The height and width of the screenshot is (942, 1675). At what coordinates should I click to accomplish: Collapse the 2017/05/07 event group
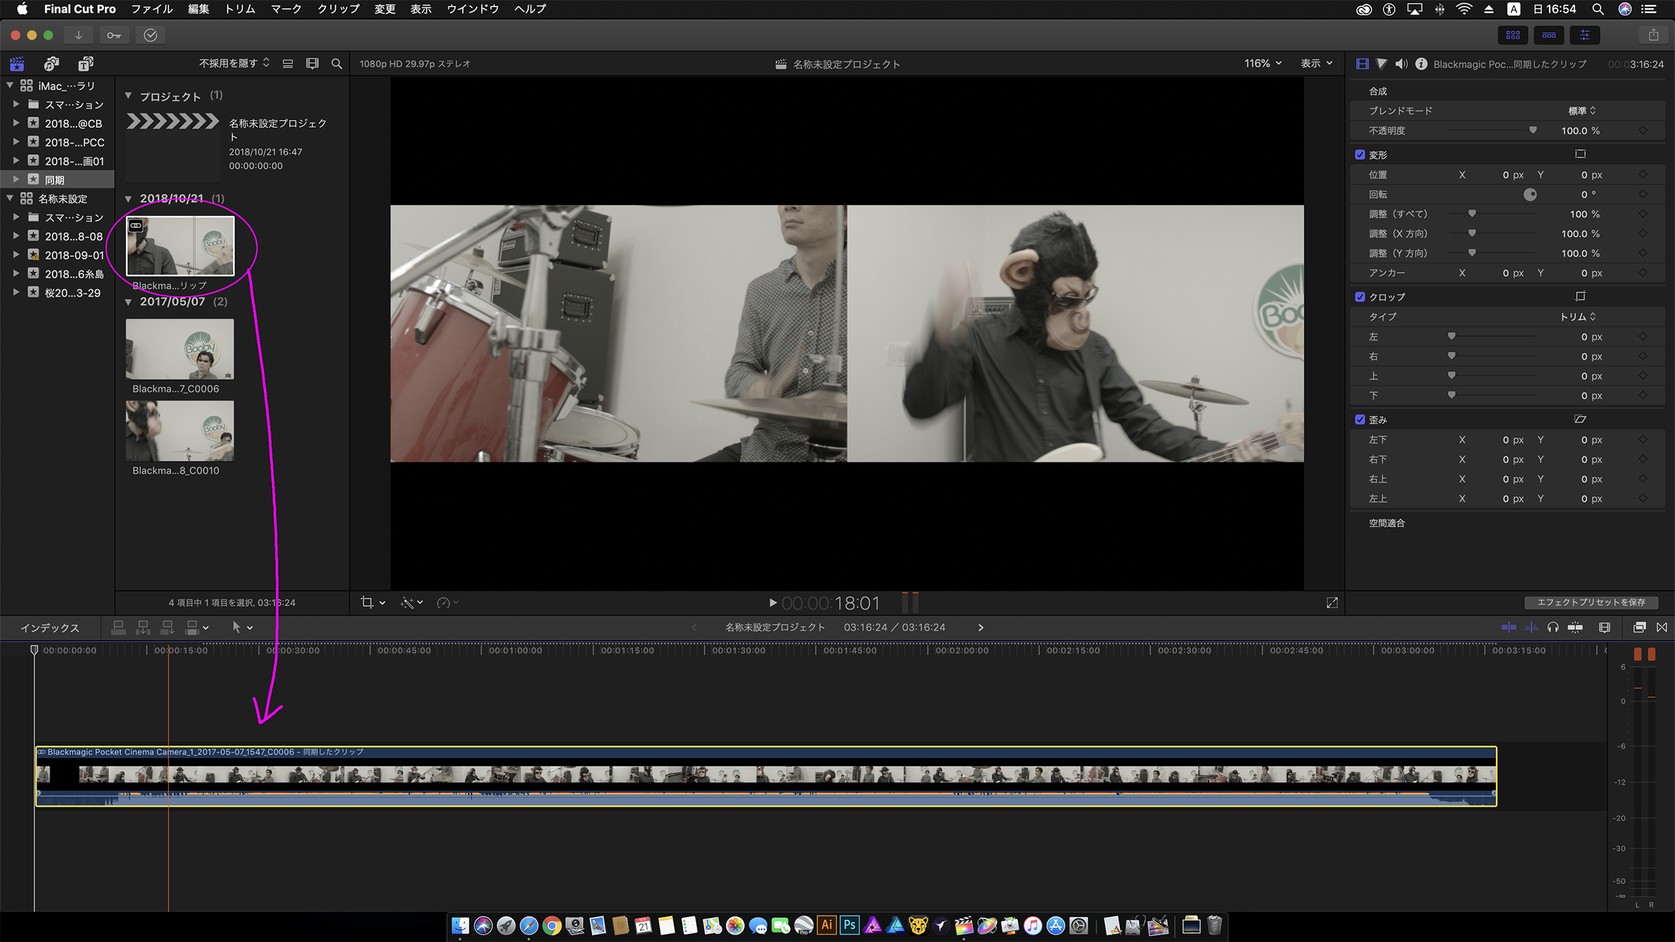(129, 302)
